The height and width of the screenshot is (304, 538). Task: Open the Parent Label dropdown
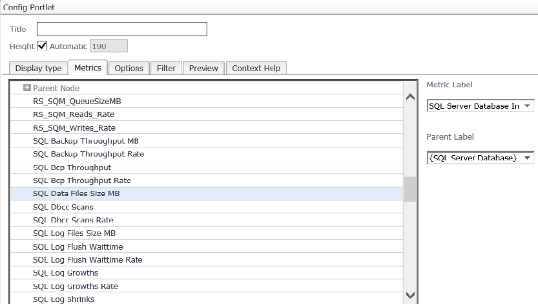pyautogui.click(x=480, y=158)
